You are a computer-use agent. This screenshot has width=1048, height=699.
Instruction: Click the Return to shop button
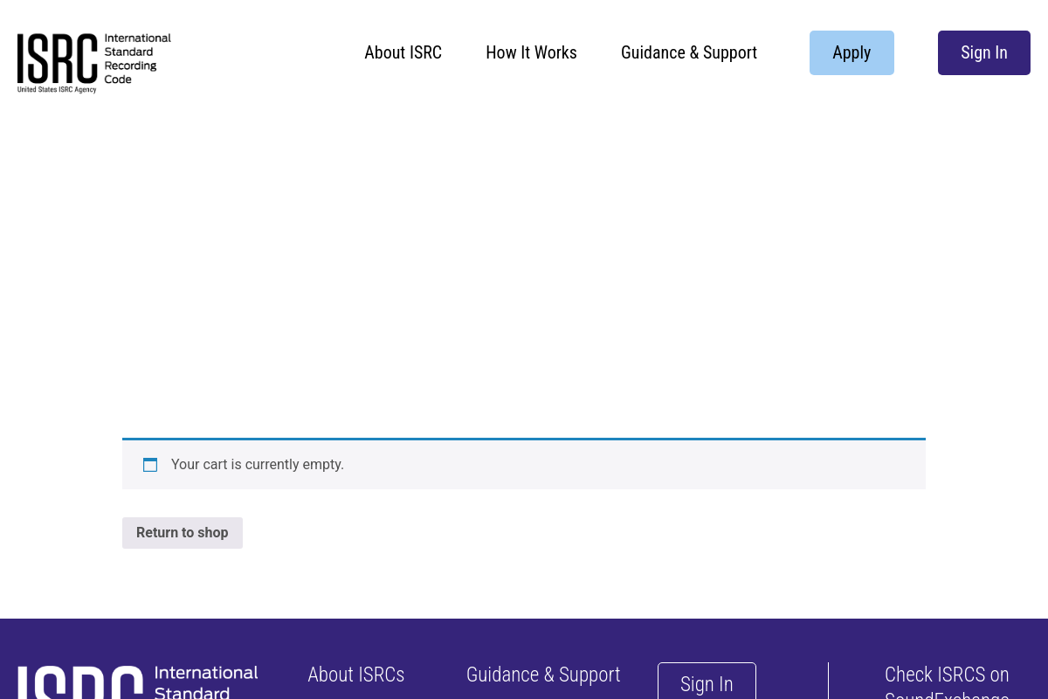click(x=182, y=533)
